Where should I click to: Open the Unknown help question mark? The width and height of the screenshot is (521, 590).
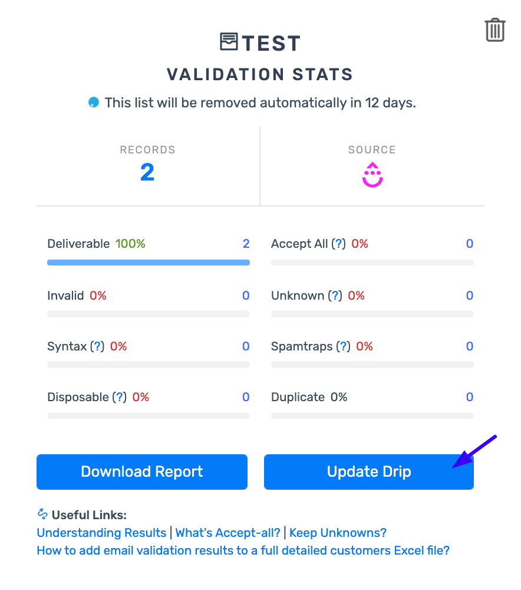(335, 296)
